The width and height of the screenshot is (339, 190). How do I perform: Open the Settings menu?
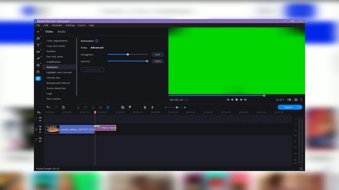tap(70, 25)
